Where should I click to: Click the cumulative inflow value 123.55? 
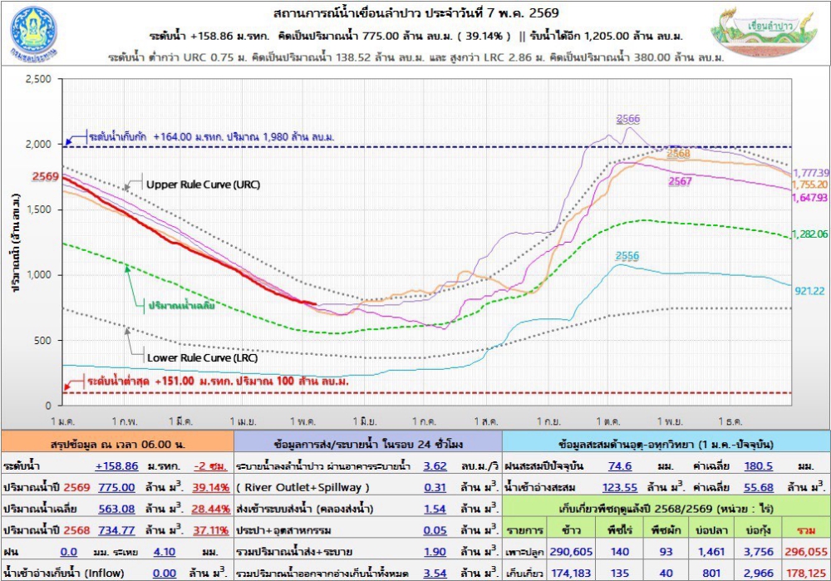coord(620,487)
